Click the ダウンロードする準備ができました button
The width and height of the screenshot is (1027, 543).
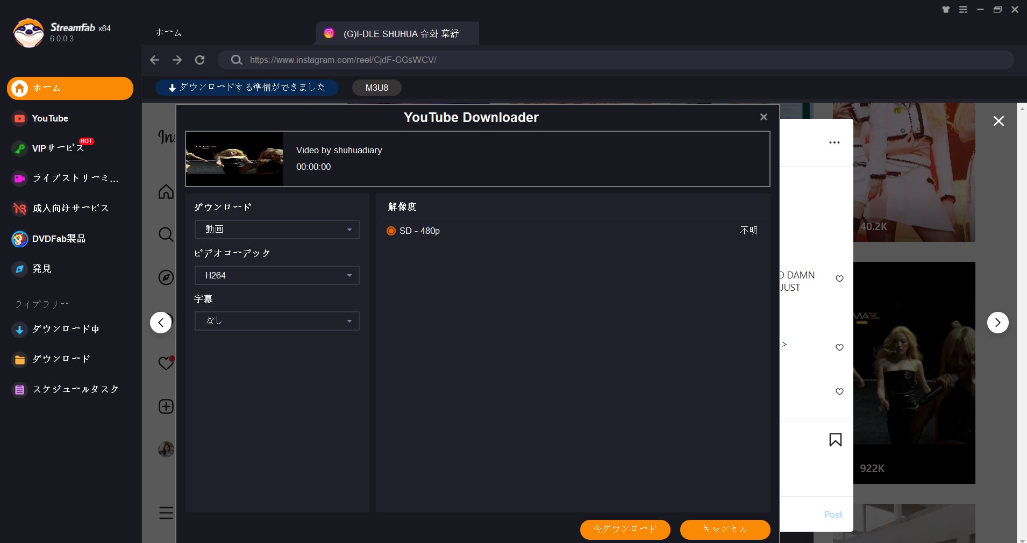coord(247,88)
